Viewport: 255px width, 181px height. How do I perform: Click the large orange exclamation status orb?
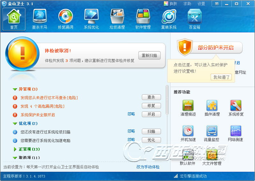(22, 54)
